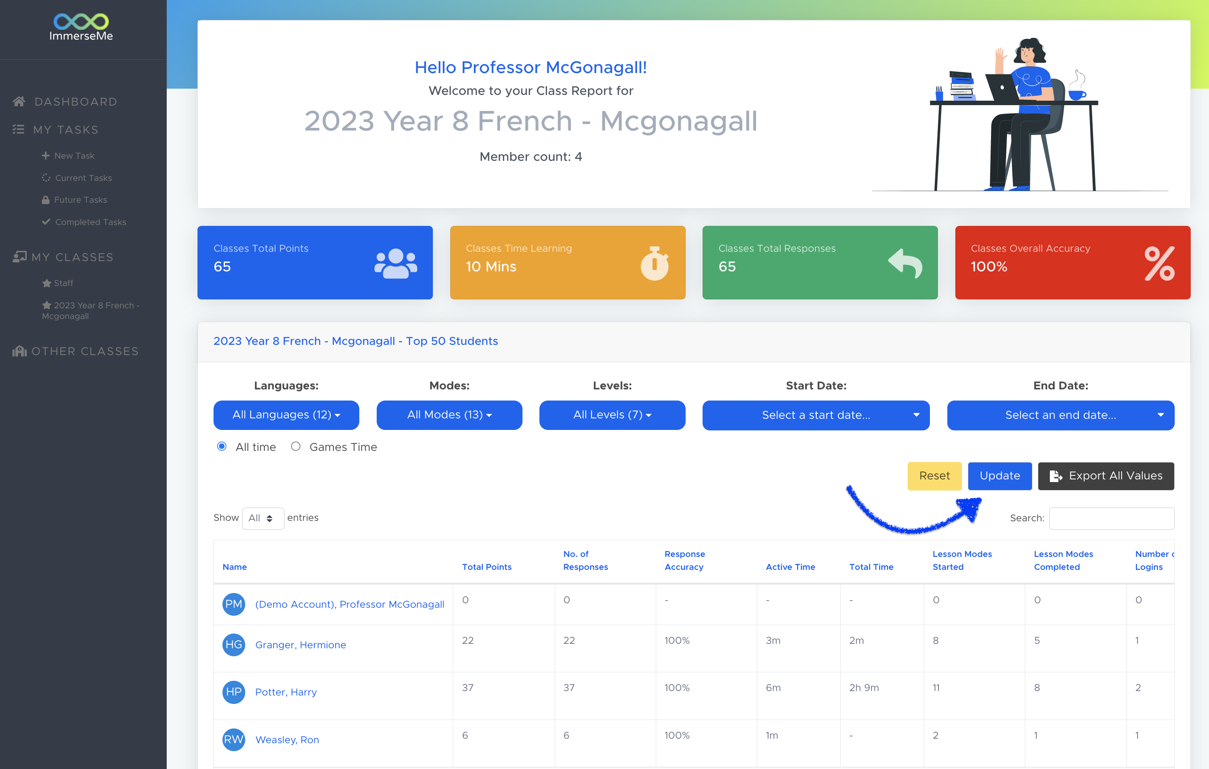Click the HG avatar for Hermione Granger
The height and width of the screenshot is (769, 1209).
pyautogui.click(x=234, y=645)
